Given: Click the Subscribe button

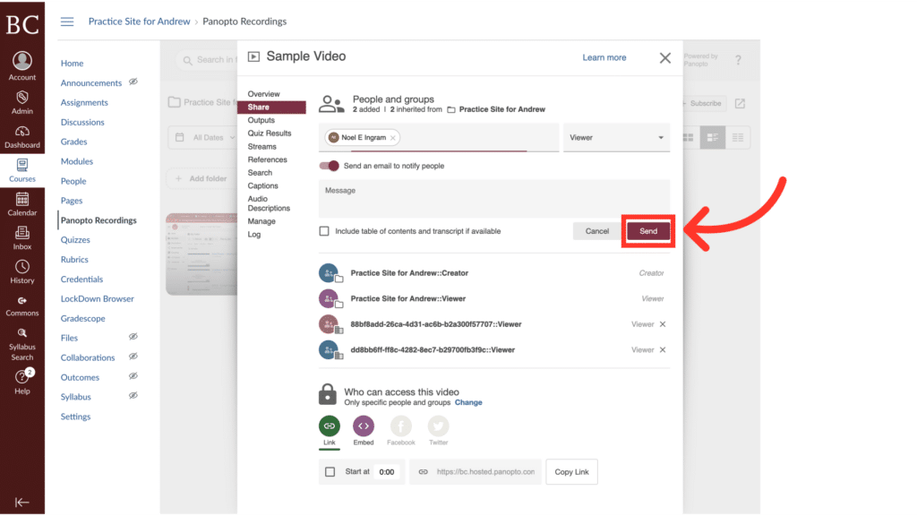Looking at the screenshot, I should pos(705,104).
